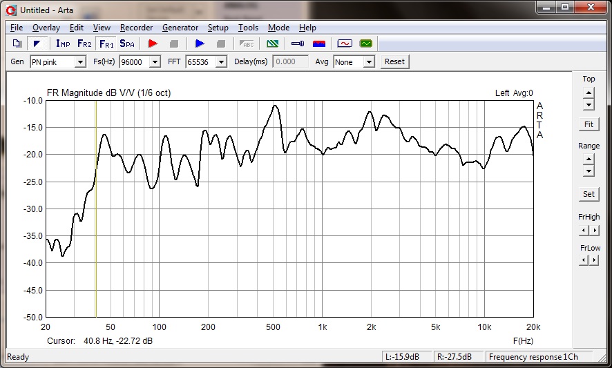
Task: Click the green striped overlay icon
Action: click(x=272, y=43)
